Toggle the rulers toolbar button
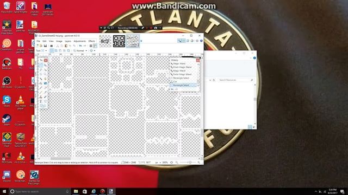The width and height of the screenshot is (348, 195). [95, 45]
